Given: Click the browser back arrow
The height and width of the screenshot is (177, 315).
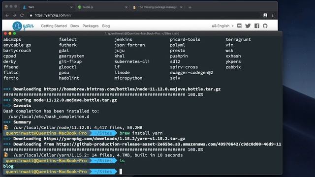Looking at the screenshot, I should 7,15.
